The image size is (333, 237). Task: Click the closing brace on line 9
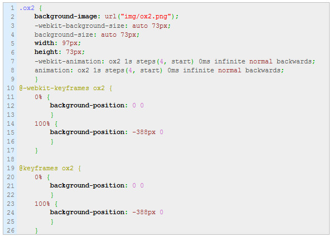click(x=36, y=80)
